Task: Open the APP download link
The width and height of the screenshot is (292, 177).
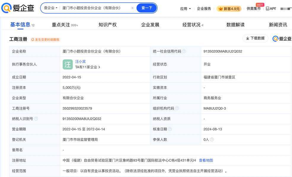Action: click(x=271, y=9)
